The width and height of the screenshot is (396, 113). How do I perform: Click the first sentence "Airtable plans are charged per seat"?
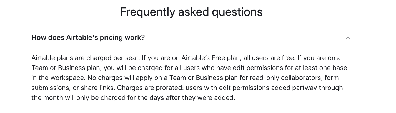(85, 58)
